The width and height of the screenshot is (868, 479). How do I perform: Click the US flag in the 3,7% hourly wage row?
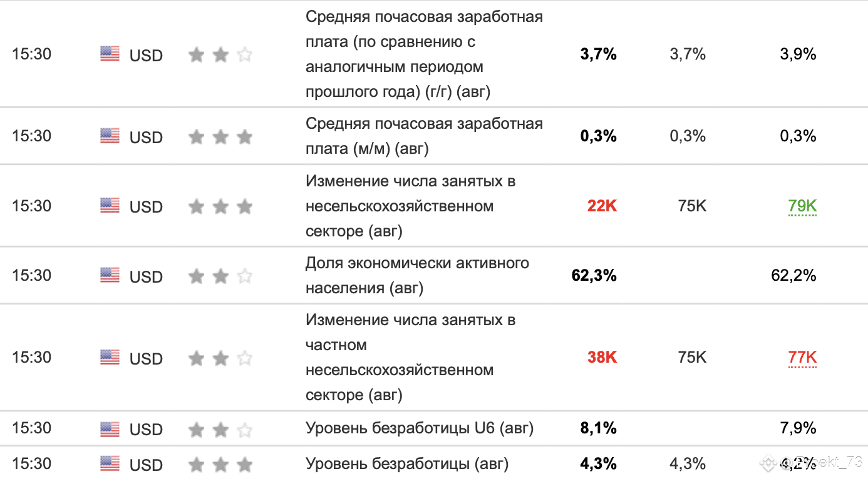[110, 54]
